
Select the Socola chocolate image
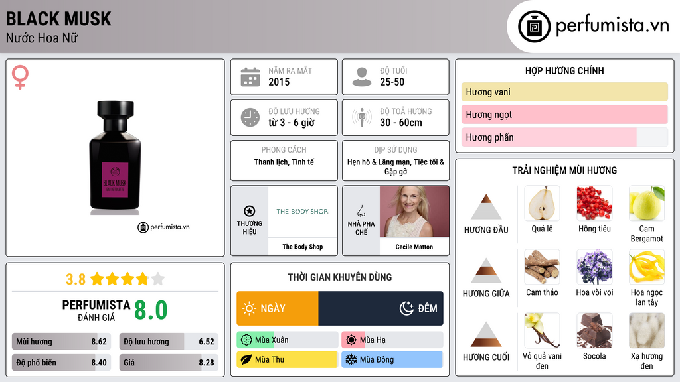(594, 330)
